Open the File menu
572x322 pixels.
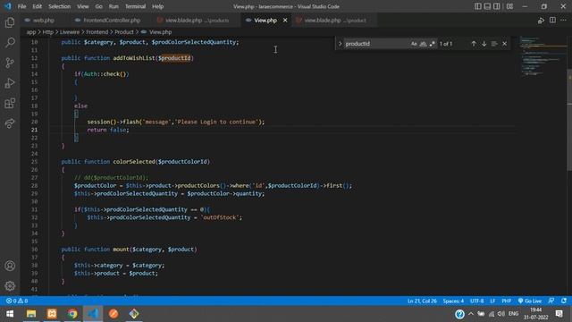[21, 6]
